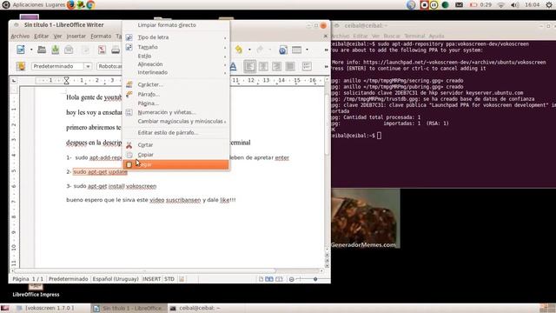Toggle center alignment in Writer
This screenshot has width=556, height=313.
263,66
